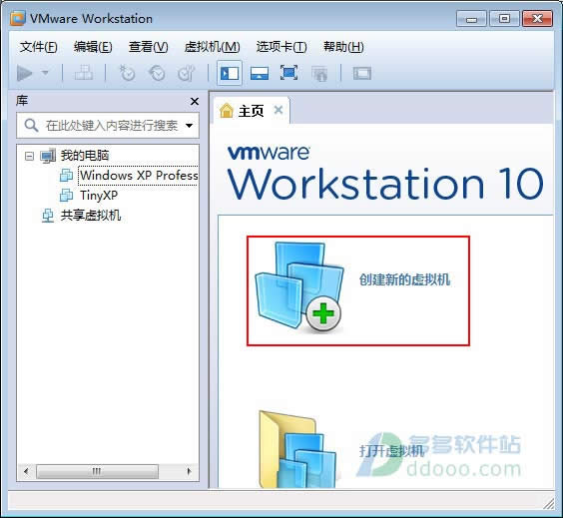The width and height of the screenshot is (563, 518).
Task: Select TinyXP virtual machine in library
Action: coord(99,196)
